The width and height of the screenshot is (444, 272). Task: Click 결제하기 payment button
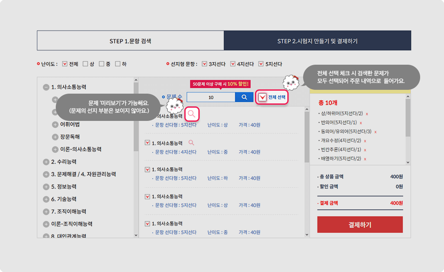click(x=360, y=225)
